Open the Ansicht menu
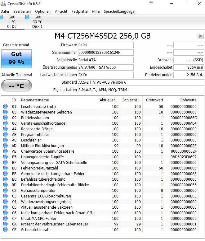This screenshot has height=241, width=205. (x=61, y=12)
